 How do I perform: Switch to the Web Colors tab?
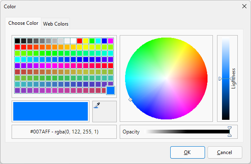coord(56,24)
